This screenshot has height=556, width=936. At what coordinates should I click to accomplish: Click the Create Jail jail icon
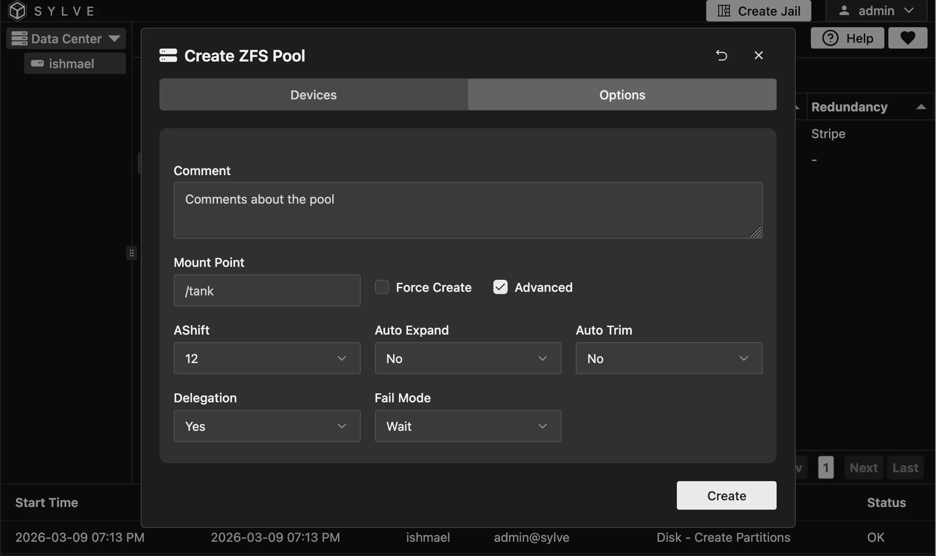pyautogui.click(x=725, y=10)
